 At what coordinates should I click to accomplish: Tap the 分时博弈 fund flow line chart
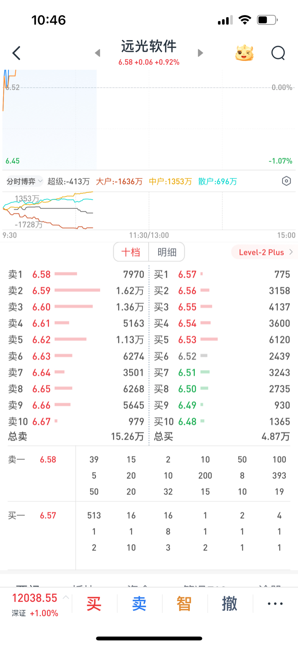[x=149, y=210]
